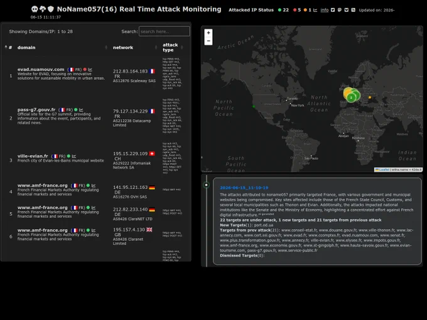
Task: Click IP address 79.127.134.229
Action: 130,111
